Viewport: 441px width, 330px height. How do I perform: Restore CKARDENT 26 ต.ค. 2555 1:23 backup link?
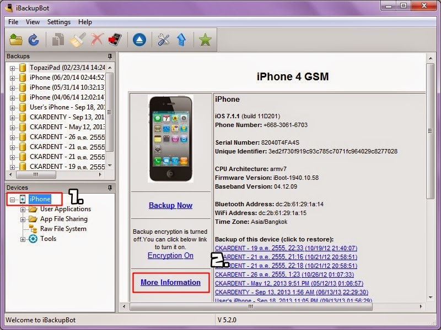284,274
